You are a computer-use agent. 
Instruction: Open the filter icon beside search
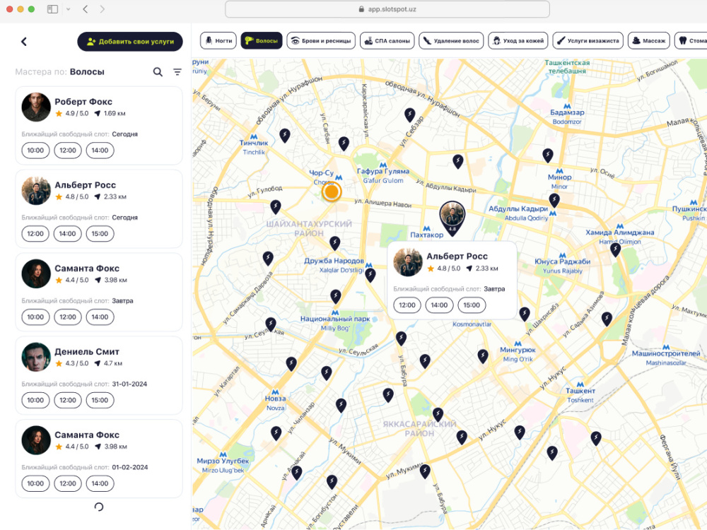(177, 71)
